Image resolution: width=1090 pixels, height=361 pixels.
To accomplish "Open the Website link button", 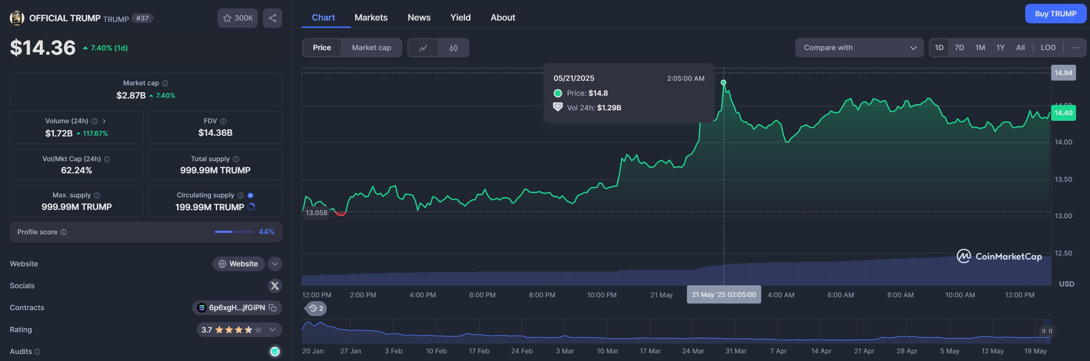I will click(239, 264).
